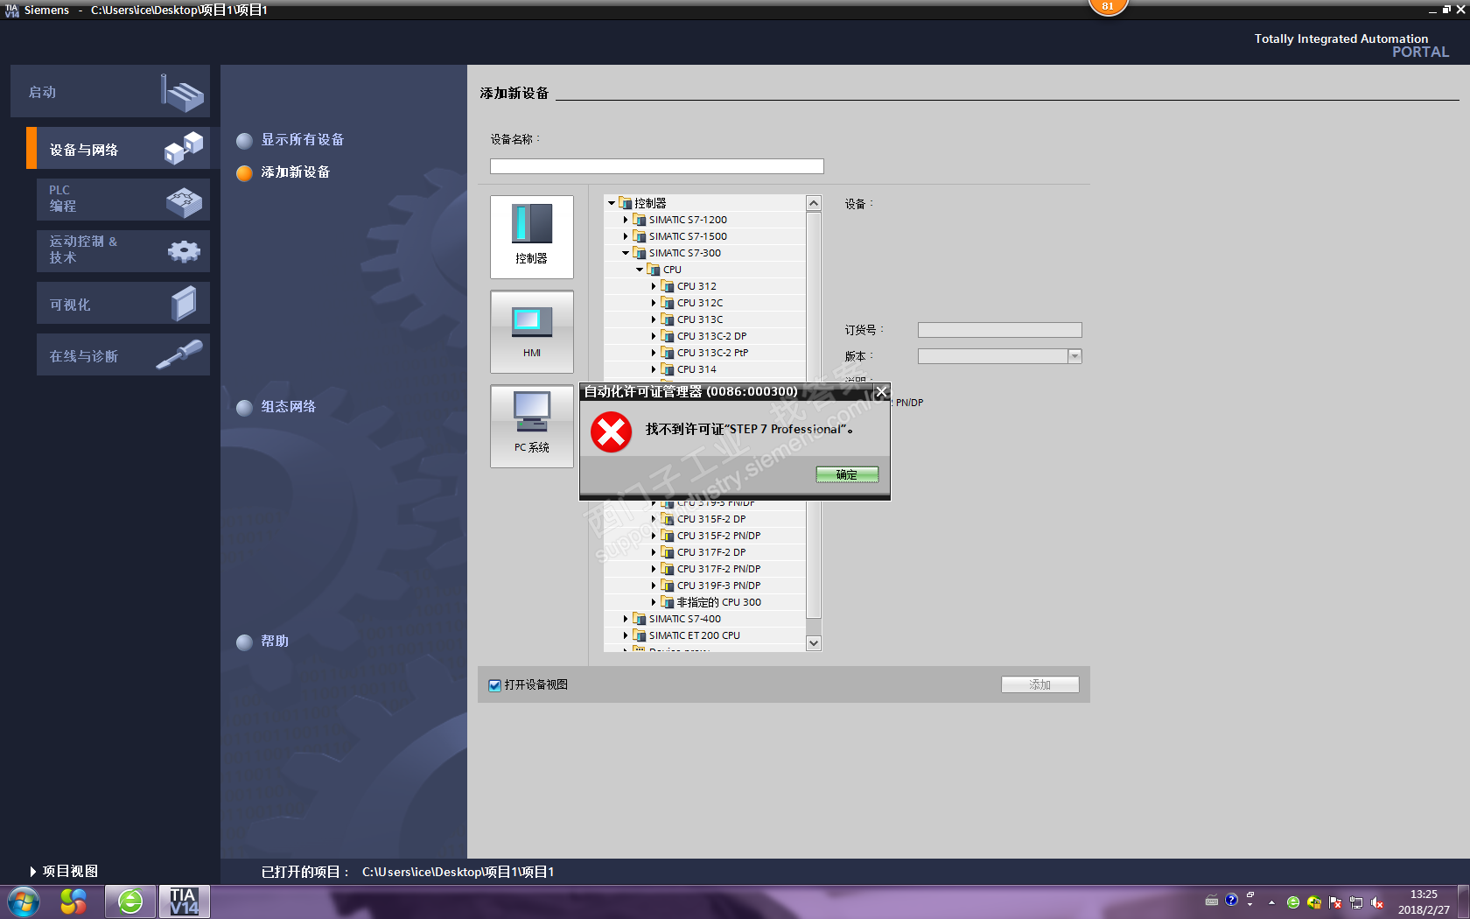The image size is (1470, 919).
Task: Click the yellow padlock security tray icon
Action: (x=1314, y=902)
